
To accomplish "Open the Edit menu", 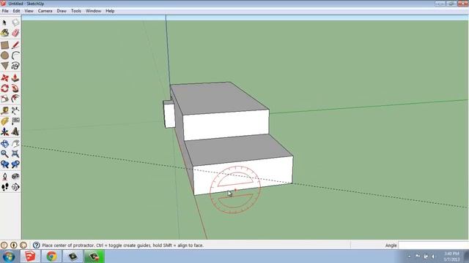I will [16, 11].
